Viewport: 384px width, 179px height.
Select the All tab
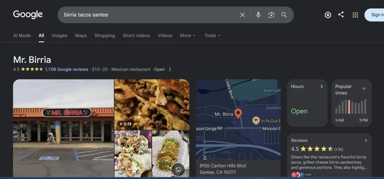[x=41, y=35]
